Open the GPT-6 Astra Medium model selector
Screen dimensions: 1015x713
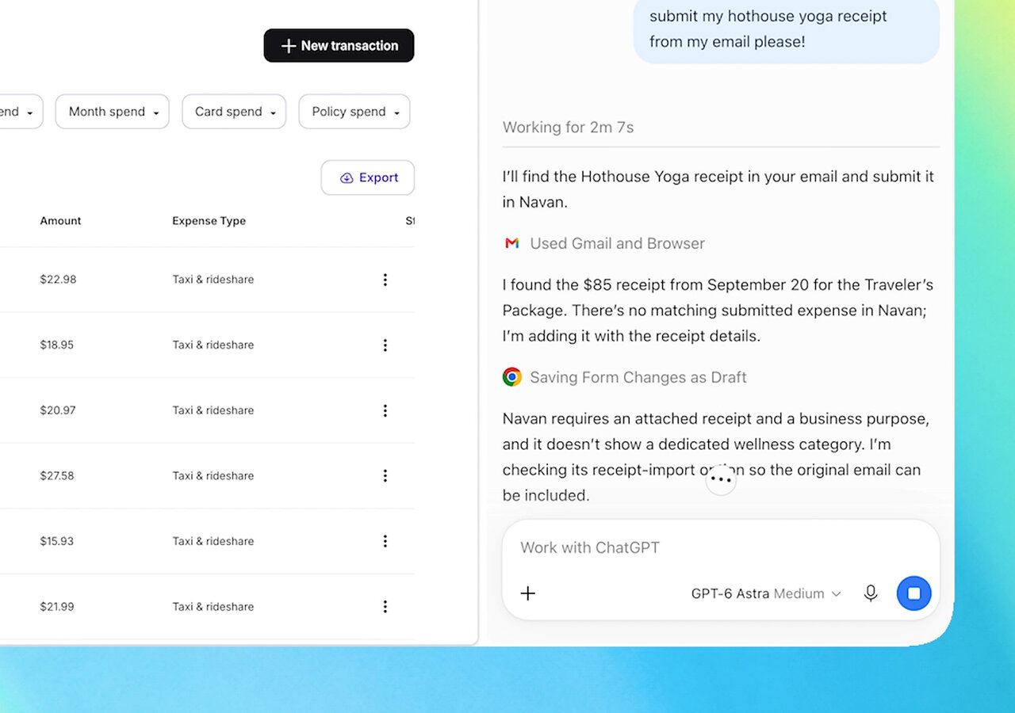(x=766, y=593)
